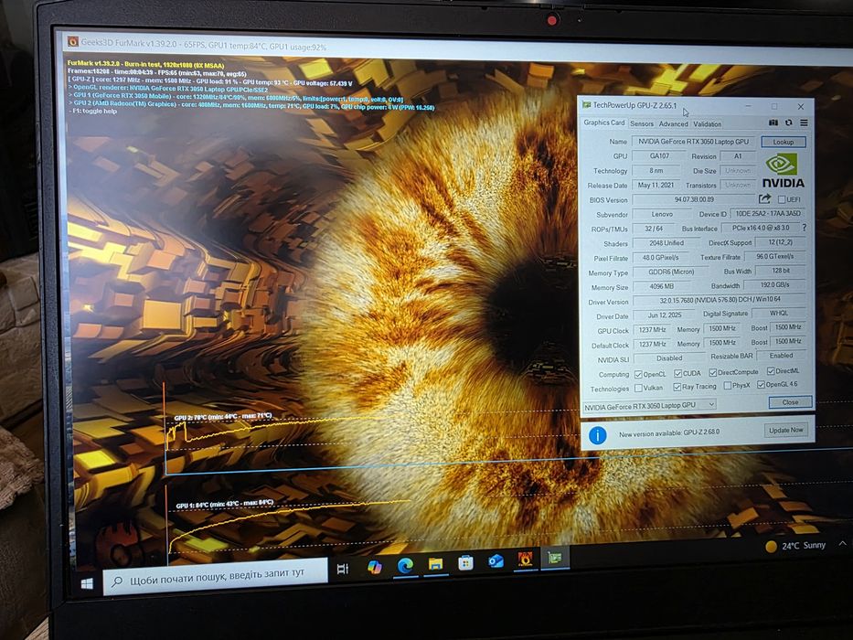Image resolution: width=853 pixels, height=640 pixels.
Task: Click the F1: toggle help line in FurMark
Action: click(93, 111)
